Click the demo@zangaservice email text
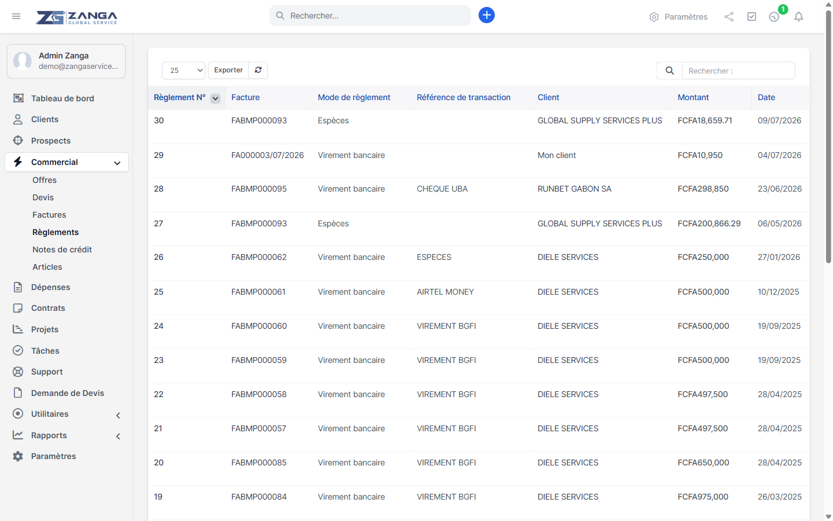The width and height of the screenshot is (833, 521). pyautogui.click(x=78, y=66)
